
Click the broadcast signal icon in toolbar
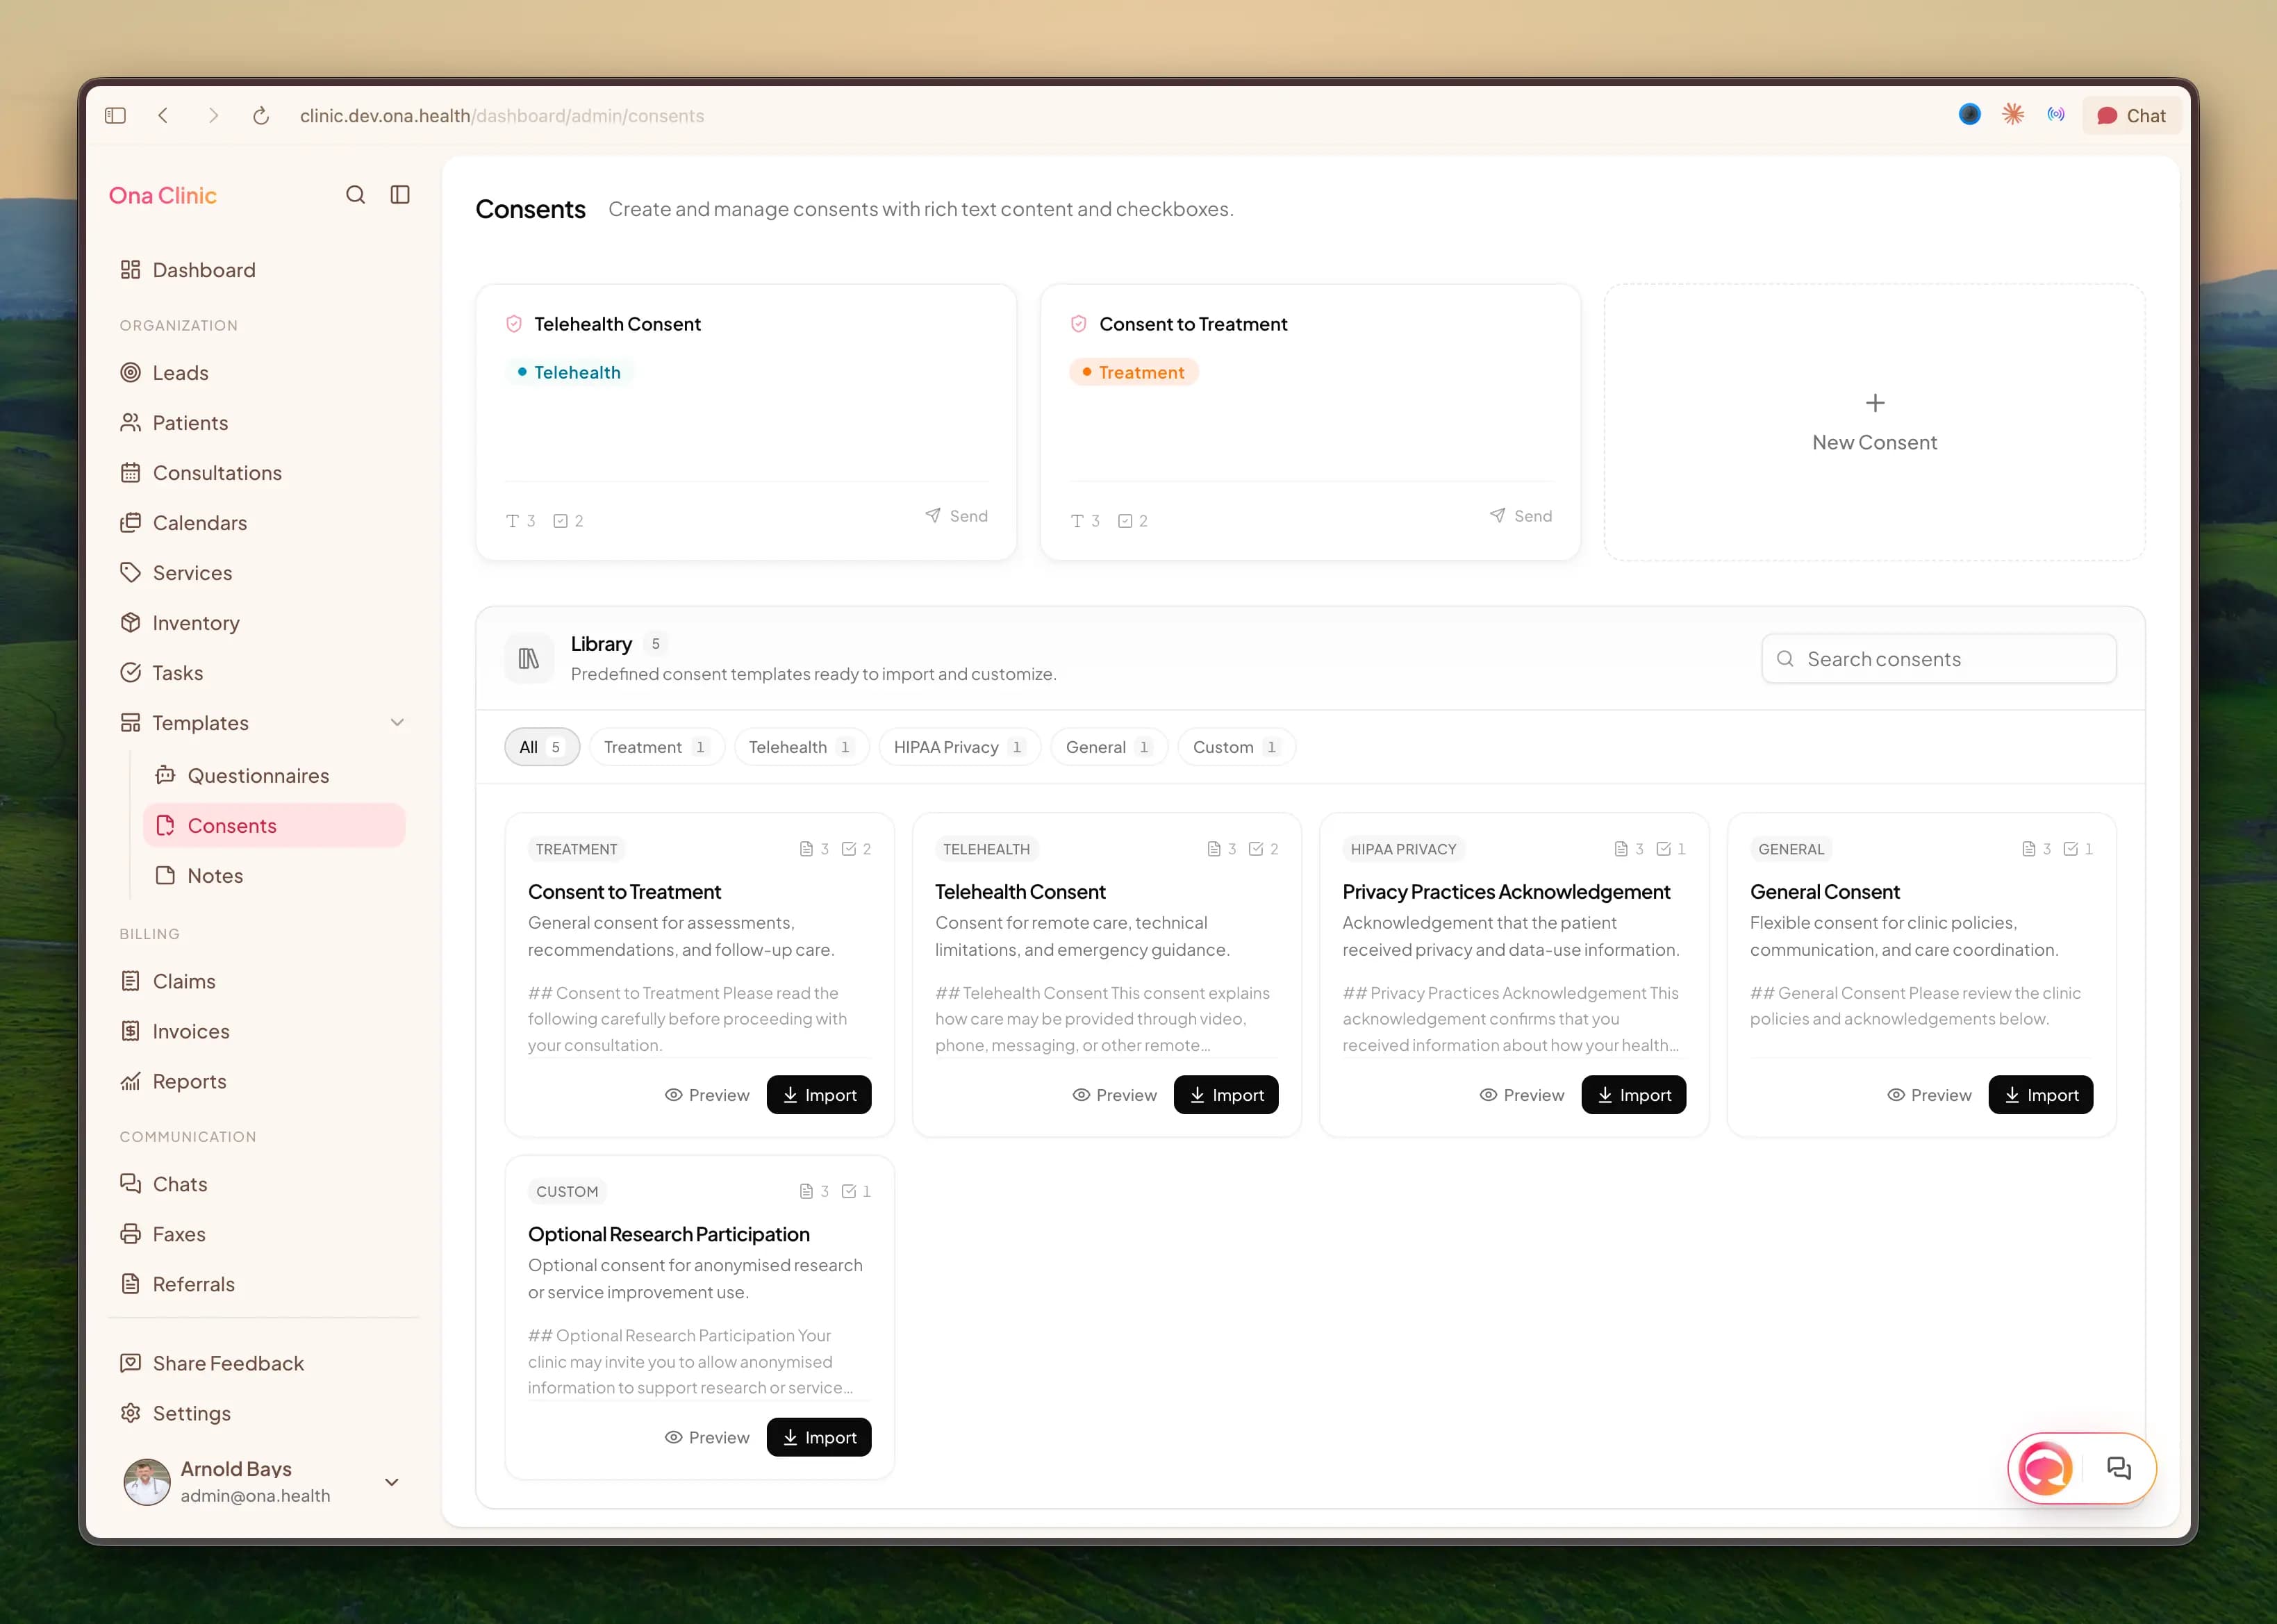pyautogui.click(x=2056, y=115)
